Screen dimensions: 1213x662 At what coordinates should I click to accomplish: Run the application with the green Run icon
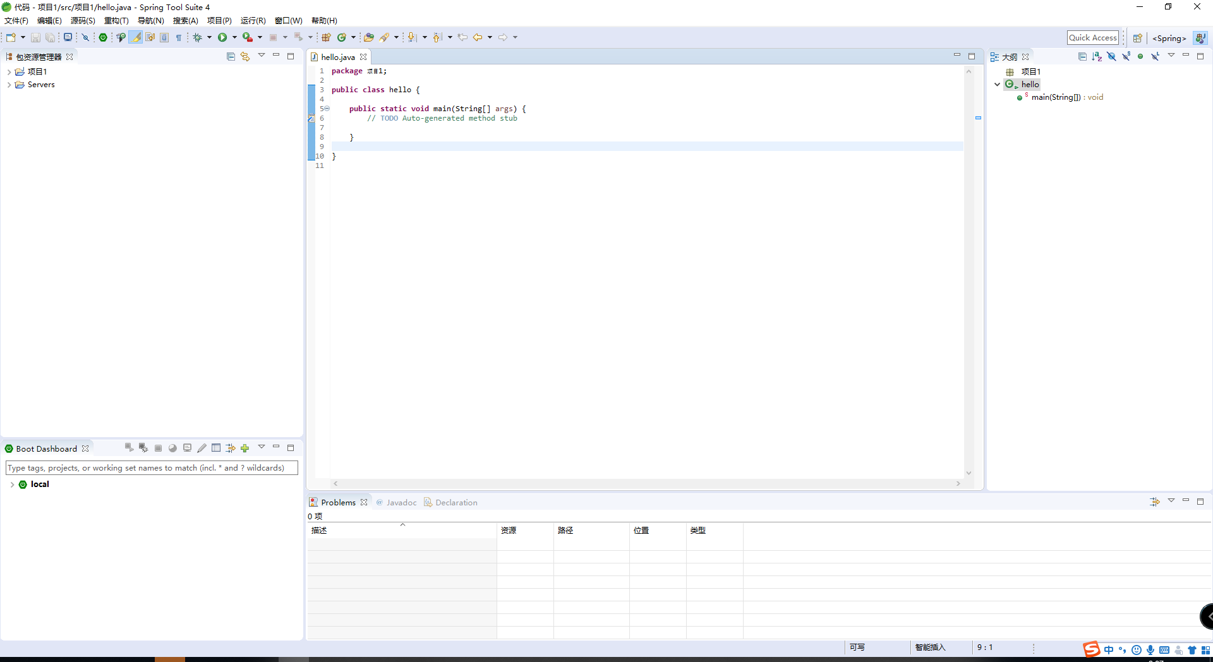[x=222, y=37]
